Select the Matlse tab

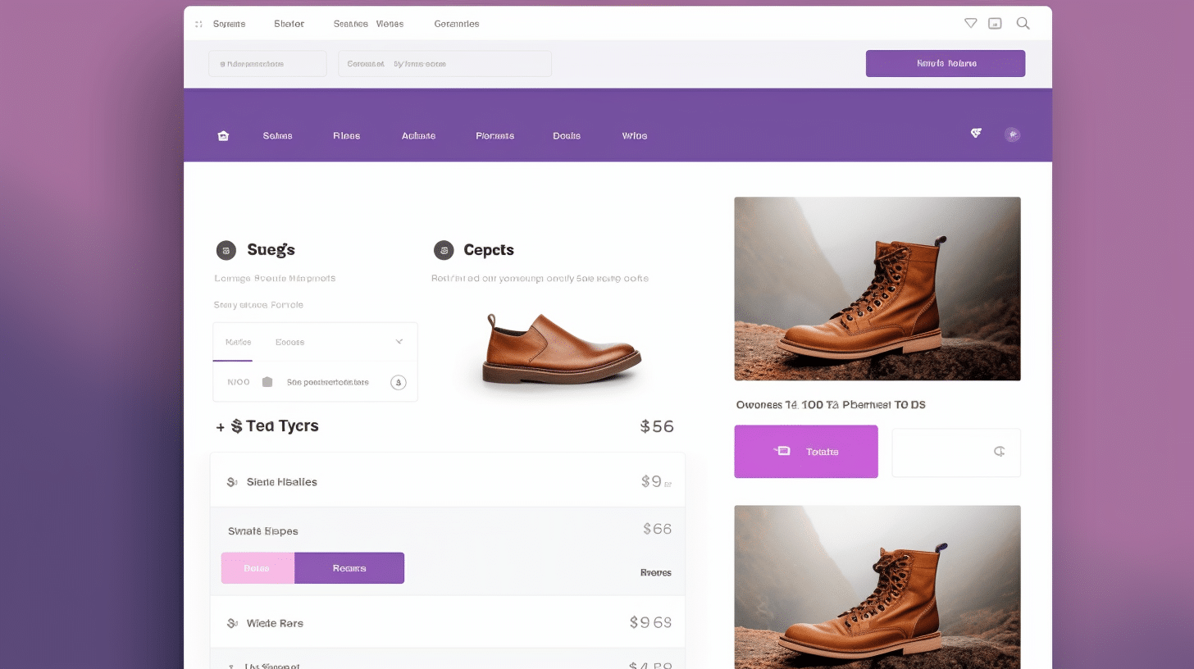click(238, 342)
